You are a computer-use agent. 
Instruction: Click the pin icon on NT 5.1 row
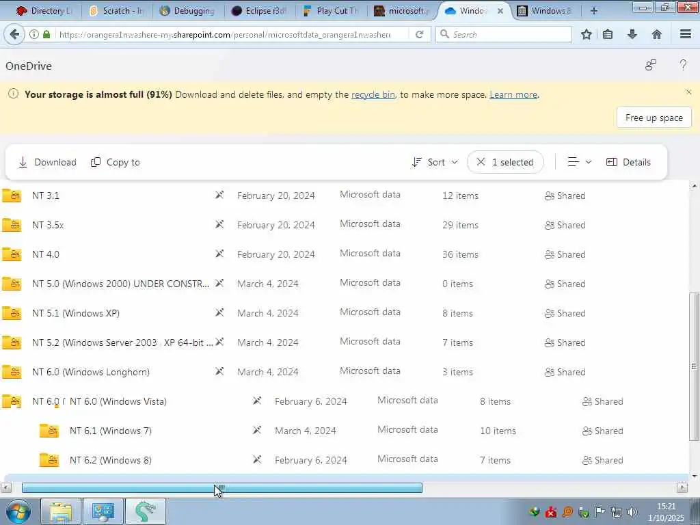219,312
